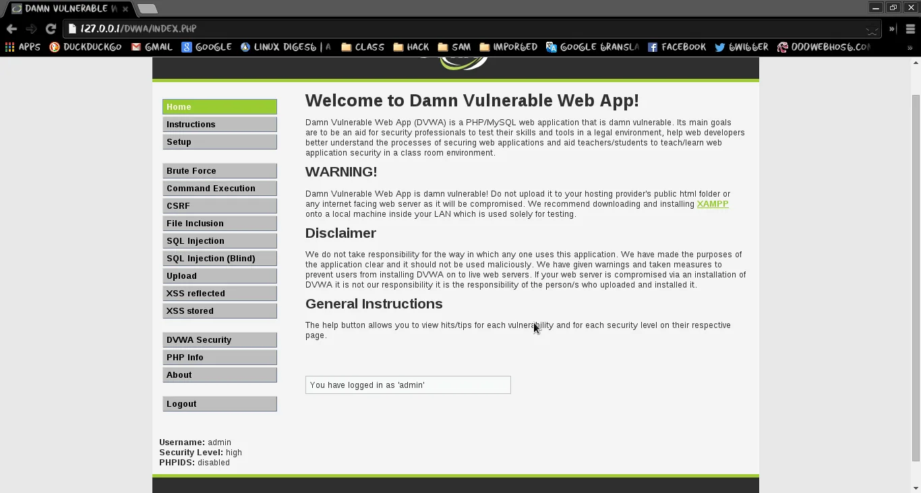The image size is (921, 493).
Task: Click the 'Username: admin' text
Action: (195, 442)
